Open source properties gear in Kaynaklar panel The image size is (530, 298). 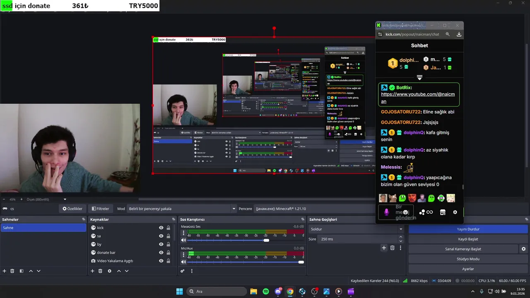coord(109,271)
